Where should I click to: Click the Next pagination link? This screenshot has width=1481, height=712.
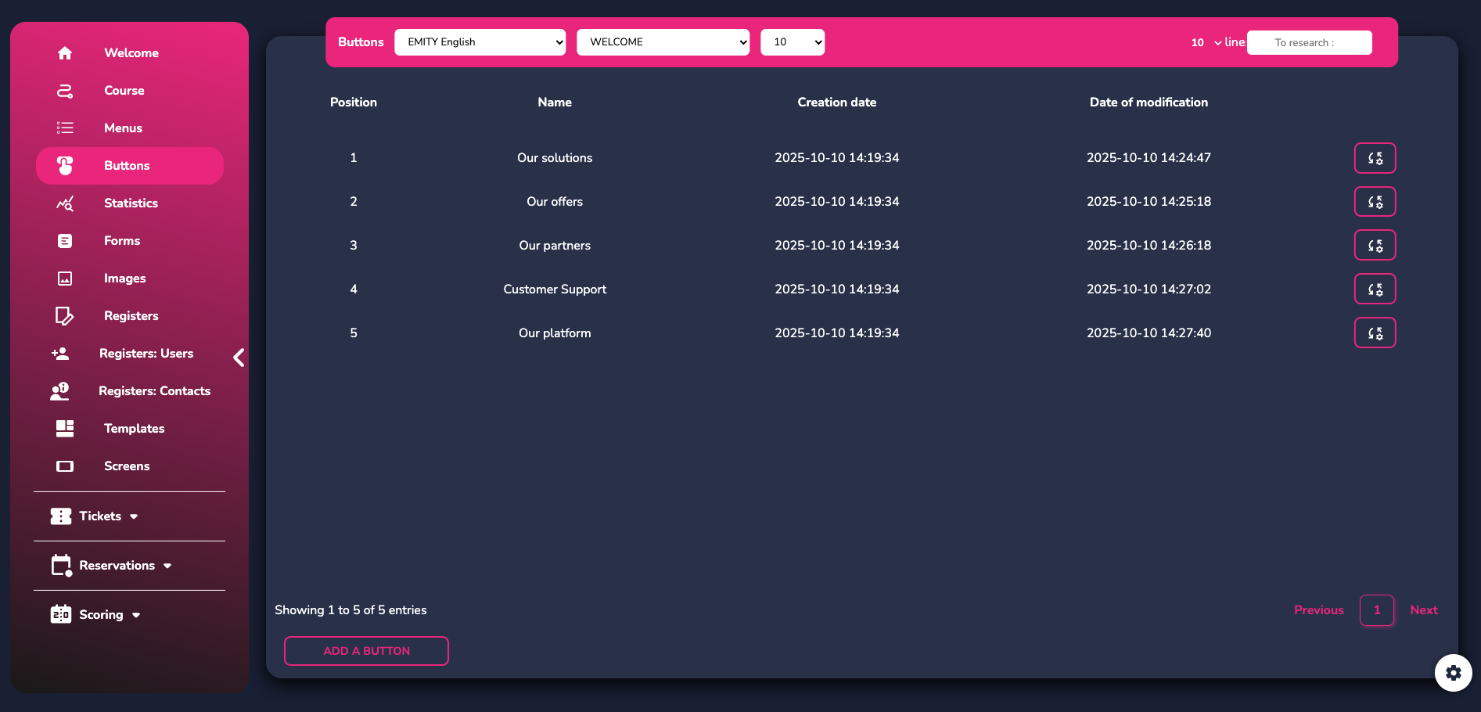(1423, 610)
